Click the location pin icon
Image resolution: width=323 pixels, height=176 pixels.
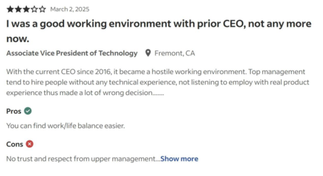click(148, 53)
